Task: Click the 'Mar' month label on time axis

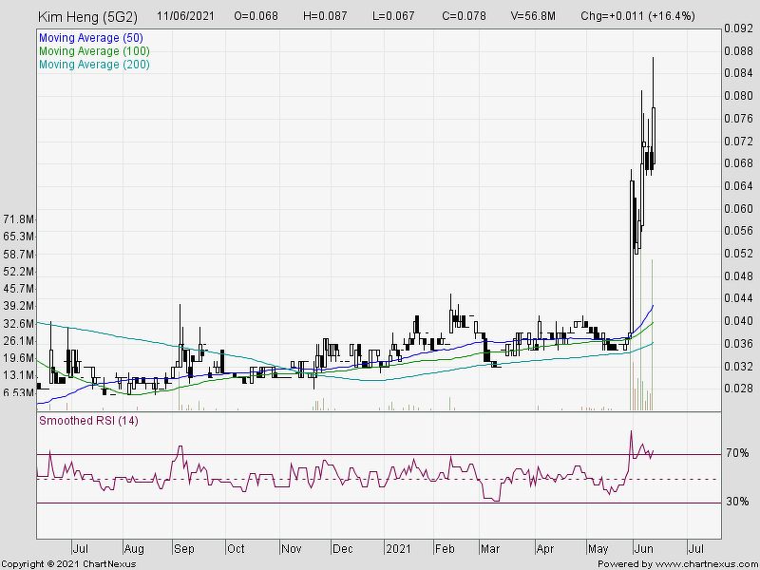Action: pos(490,549)
